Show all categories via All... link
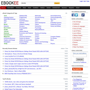Screen dimensions: 90x90 67,13
